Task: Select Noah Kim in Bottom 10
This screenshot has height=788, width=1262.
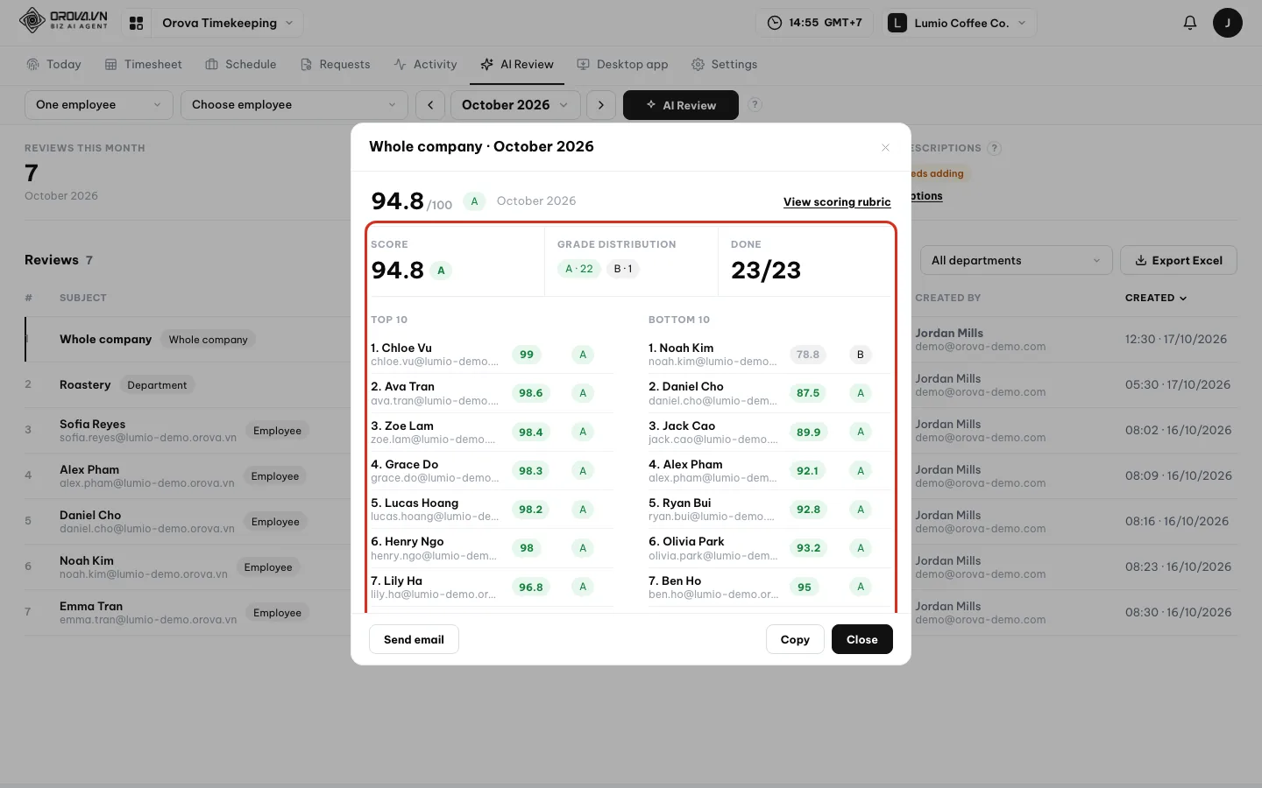Action: coord(769,355)
